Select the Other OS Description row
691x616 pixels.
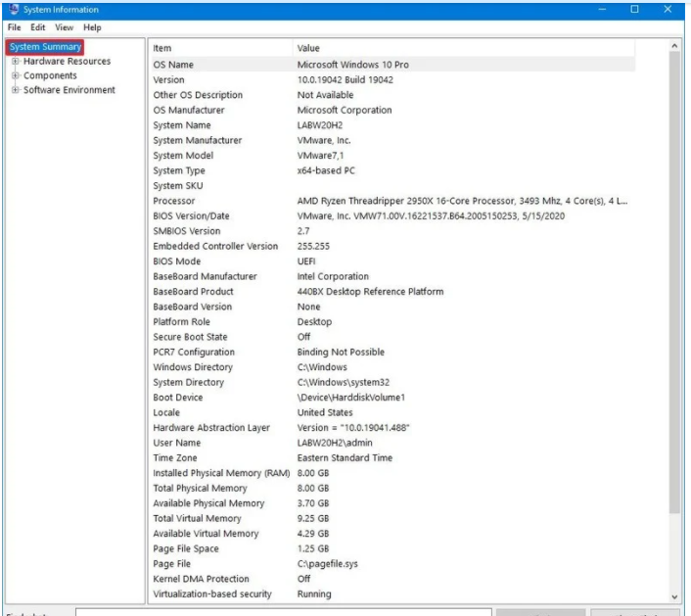pyautogui.click(x=392, y=95)
